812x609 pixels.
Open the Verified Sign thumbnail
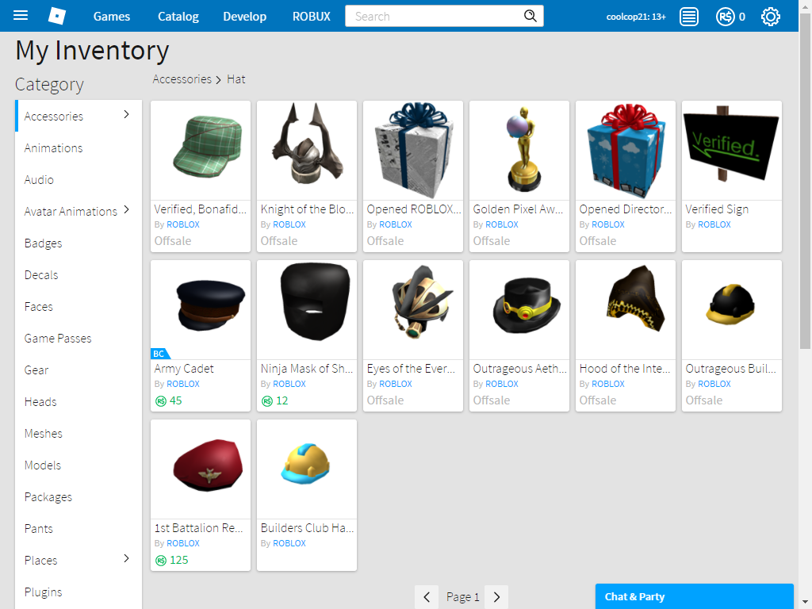(732, 150)
